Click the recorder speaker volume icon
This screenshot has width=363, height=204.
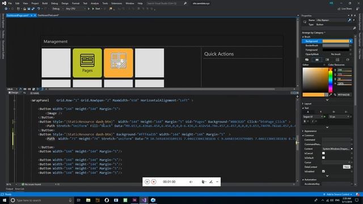tap(191, 182)
